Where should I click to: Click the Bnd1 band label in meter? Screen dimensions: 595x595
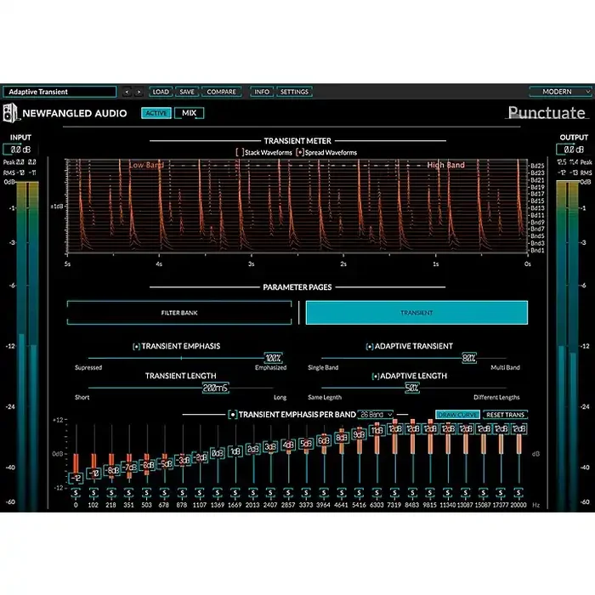[537, 251]
